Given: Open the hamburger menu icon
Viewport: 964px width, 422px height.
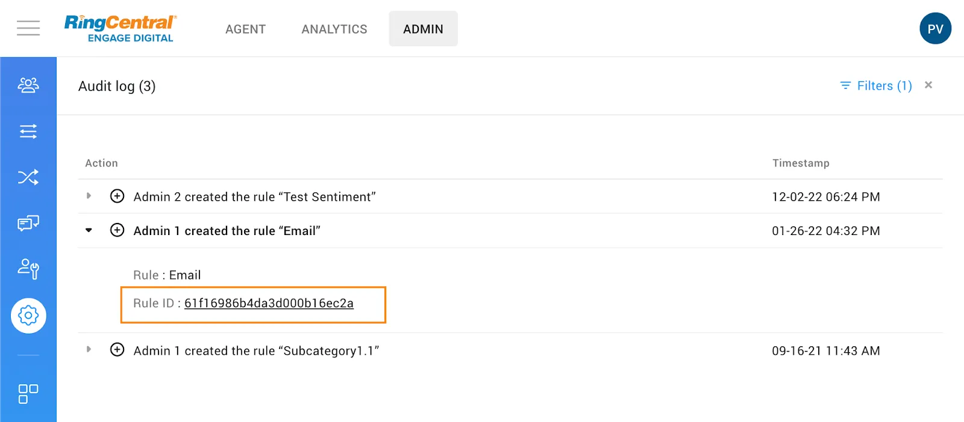Looking at the screenshot, I should 28,28.
